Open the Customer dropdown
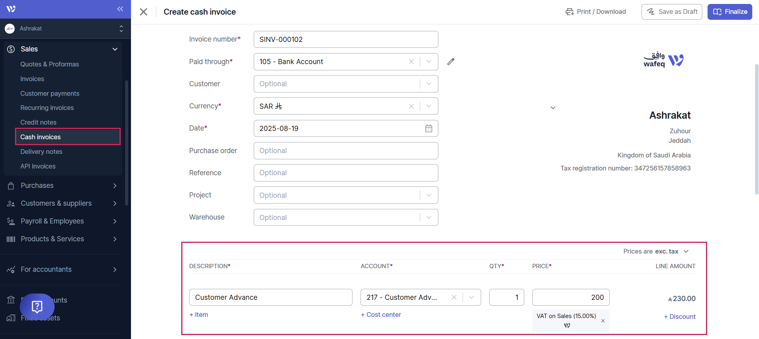The width and height of the screenshot is (759, 339). 429,84
